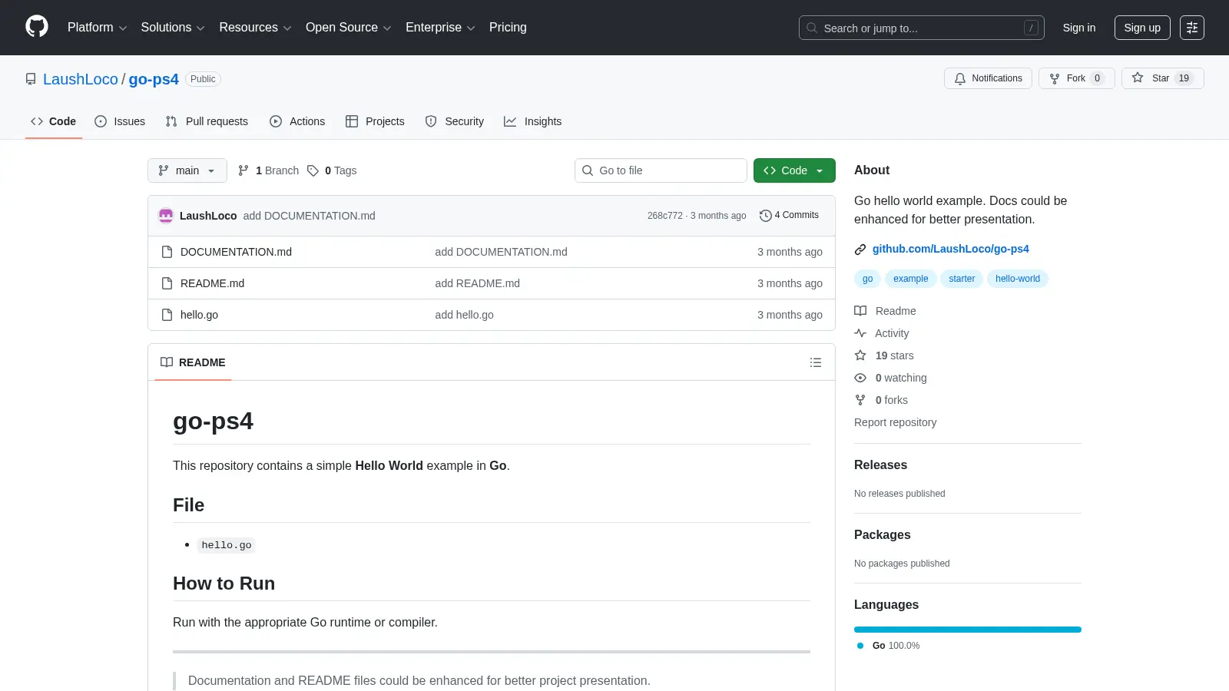Click the Activity pulse icon

pyautogui.click(x=860, y=333)
